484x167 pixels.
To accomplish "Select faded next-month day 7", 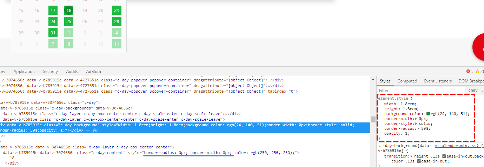I will point(53,44).
